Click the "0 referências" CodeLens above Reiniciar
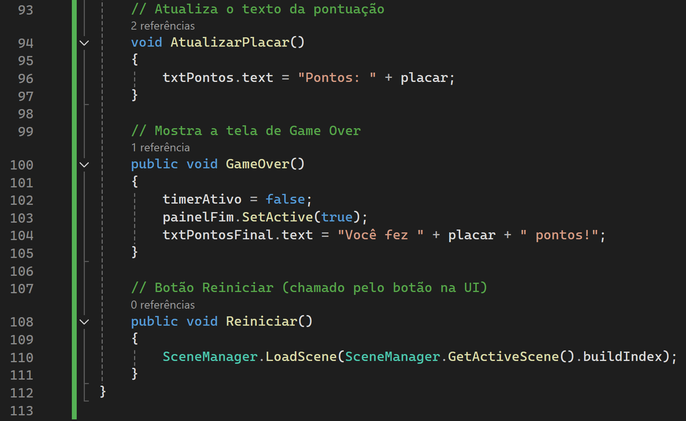 pyautogui.click(x=162, y=305)
